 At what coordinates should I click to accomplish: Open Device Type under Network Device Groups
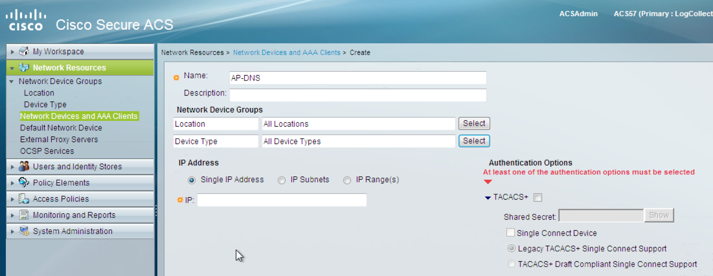tap(45, 104)
